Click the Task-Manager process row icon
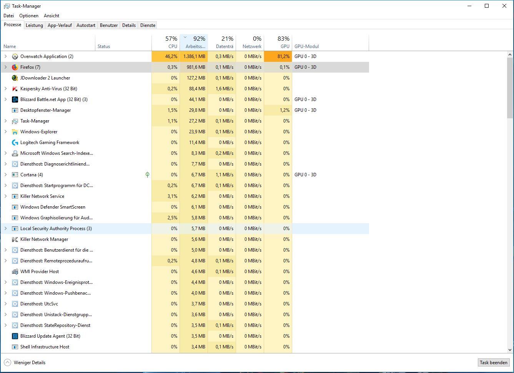 [x=15, y=121]
